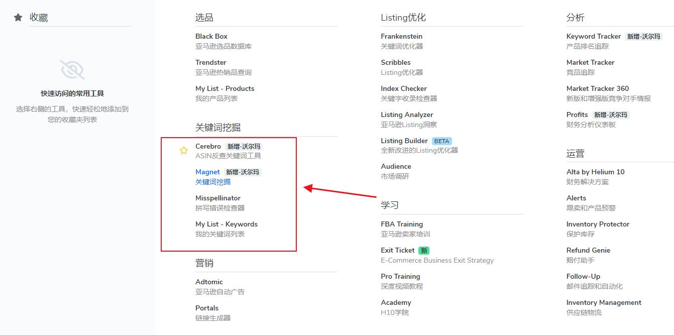The width and height of the screenshot is (674, 335).
Task: Select the Portals link generator
Action: tap(207, 308)
